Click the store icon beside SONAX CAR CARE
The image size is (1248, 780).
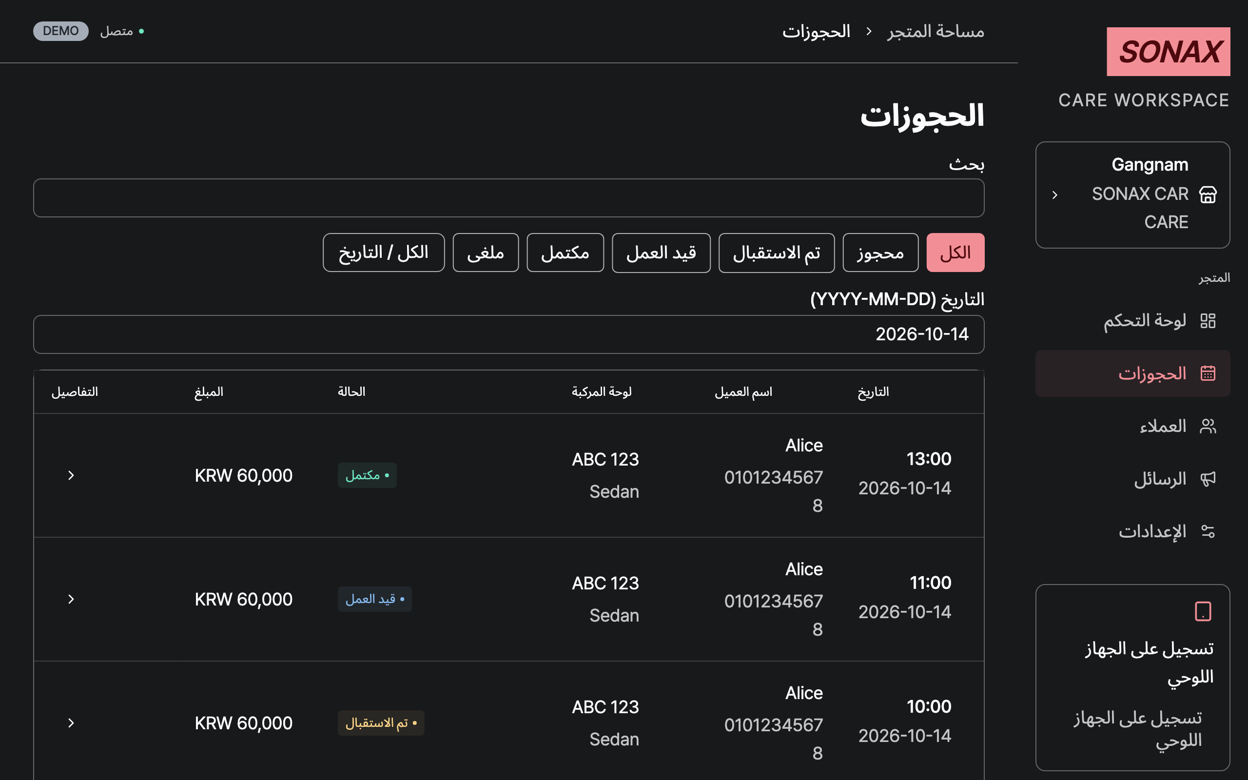[x=1208, y=195]
